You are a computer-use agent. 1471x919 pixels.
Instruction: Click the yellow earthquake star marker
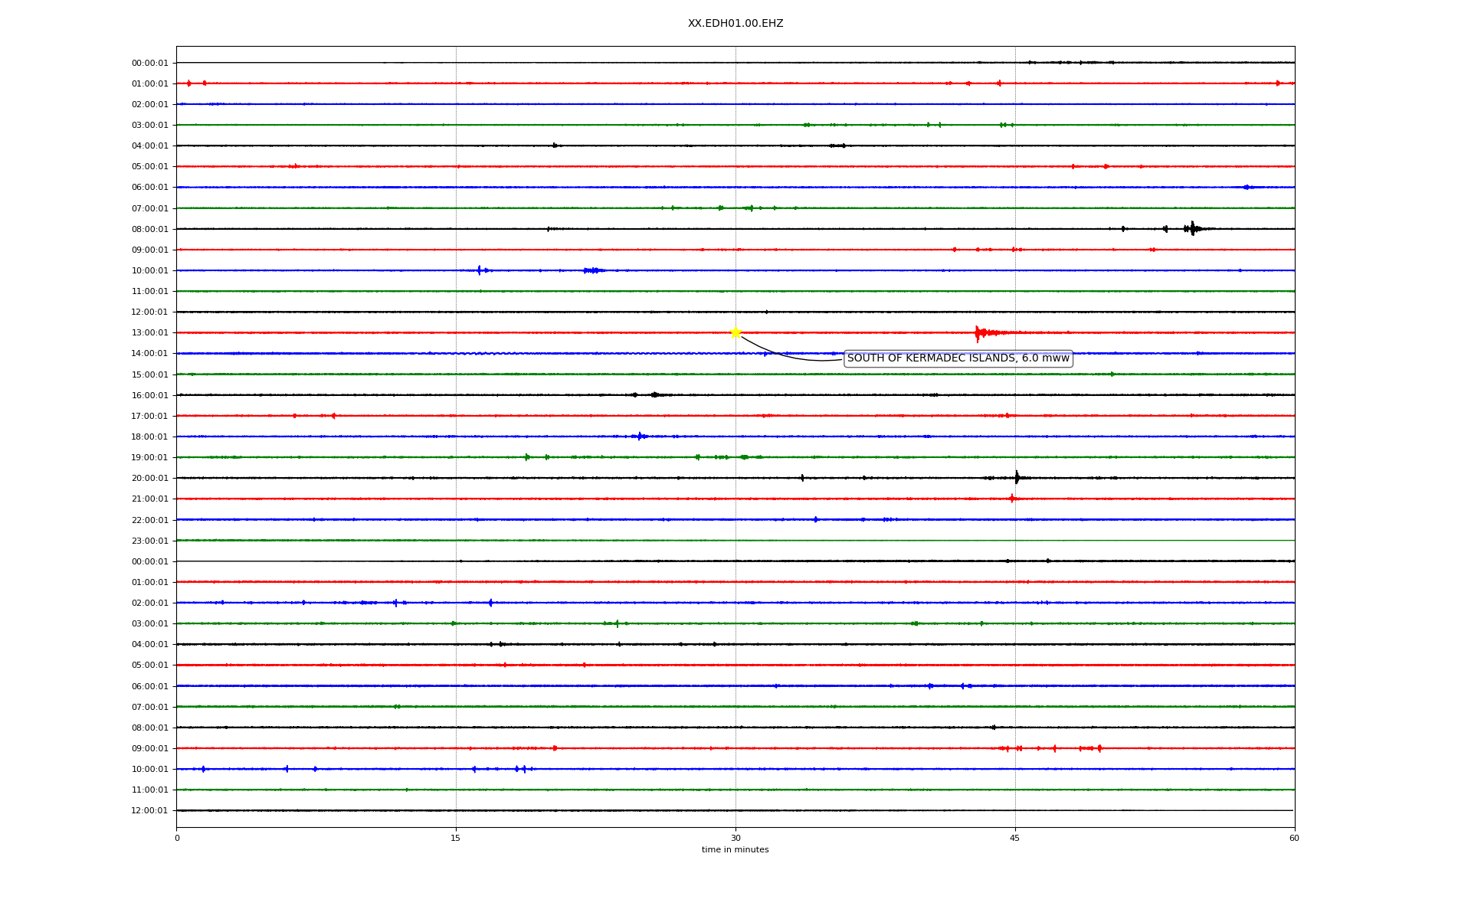point(735,332)
